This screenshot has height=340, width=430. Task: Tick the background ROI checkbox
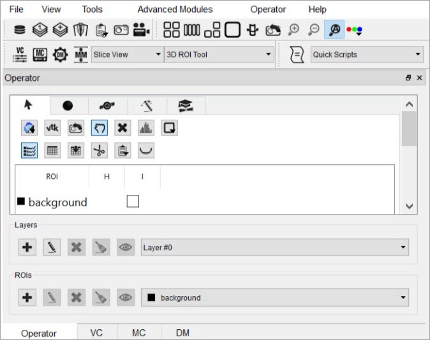click(x=133, y=201)
